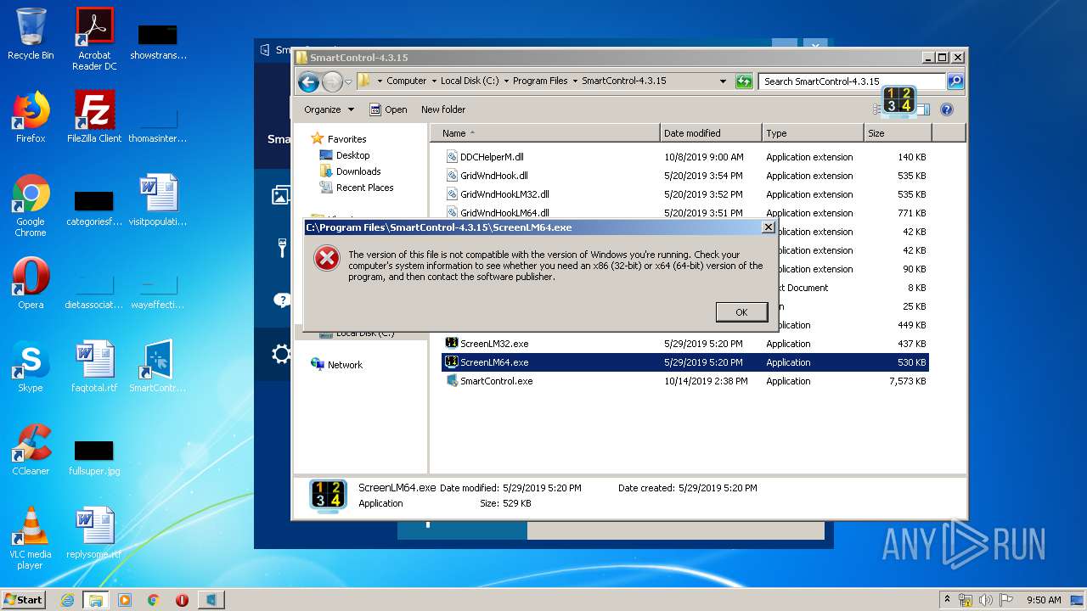Sort by the Type column header
This screenshot has width=1087, height=611.
[x=813, y=133]
